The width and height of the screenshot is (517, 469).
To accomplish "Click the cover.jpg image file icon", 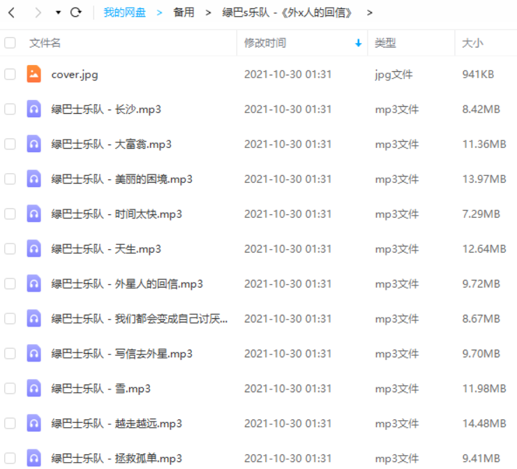I will coord(33,74).
